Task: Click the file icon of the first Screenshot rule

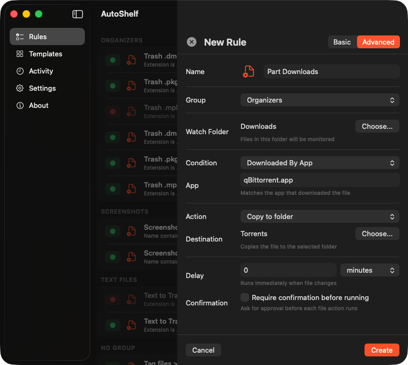Action: [132, 231]
